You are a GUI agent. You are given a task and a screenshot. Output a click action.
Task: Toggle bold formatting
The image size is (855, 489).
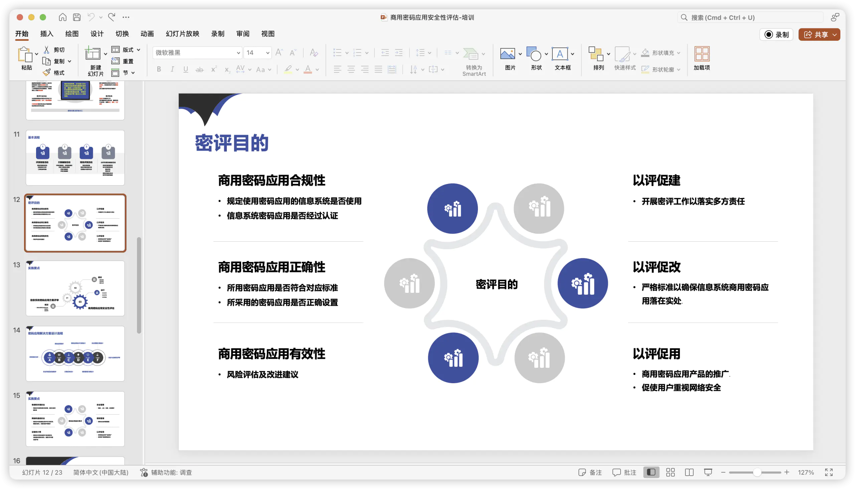[159, 69]
